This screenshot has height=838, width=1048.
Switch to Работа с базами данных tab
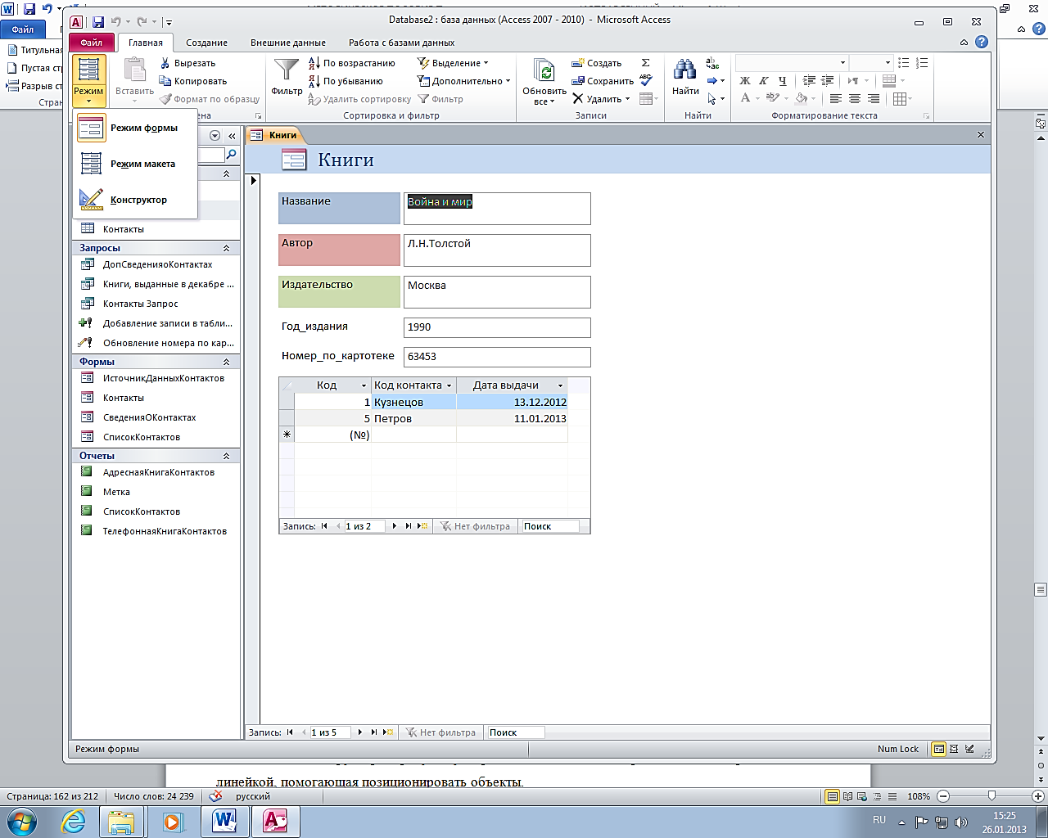tap(401, 43)
